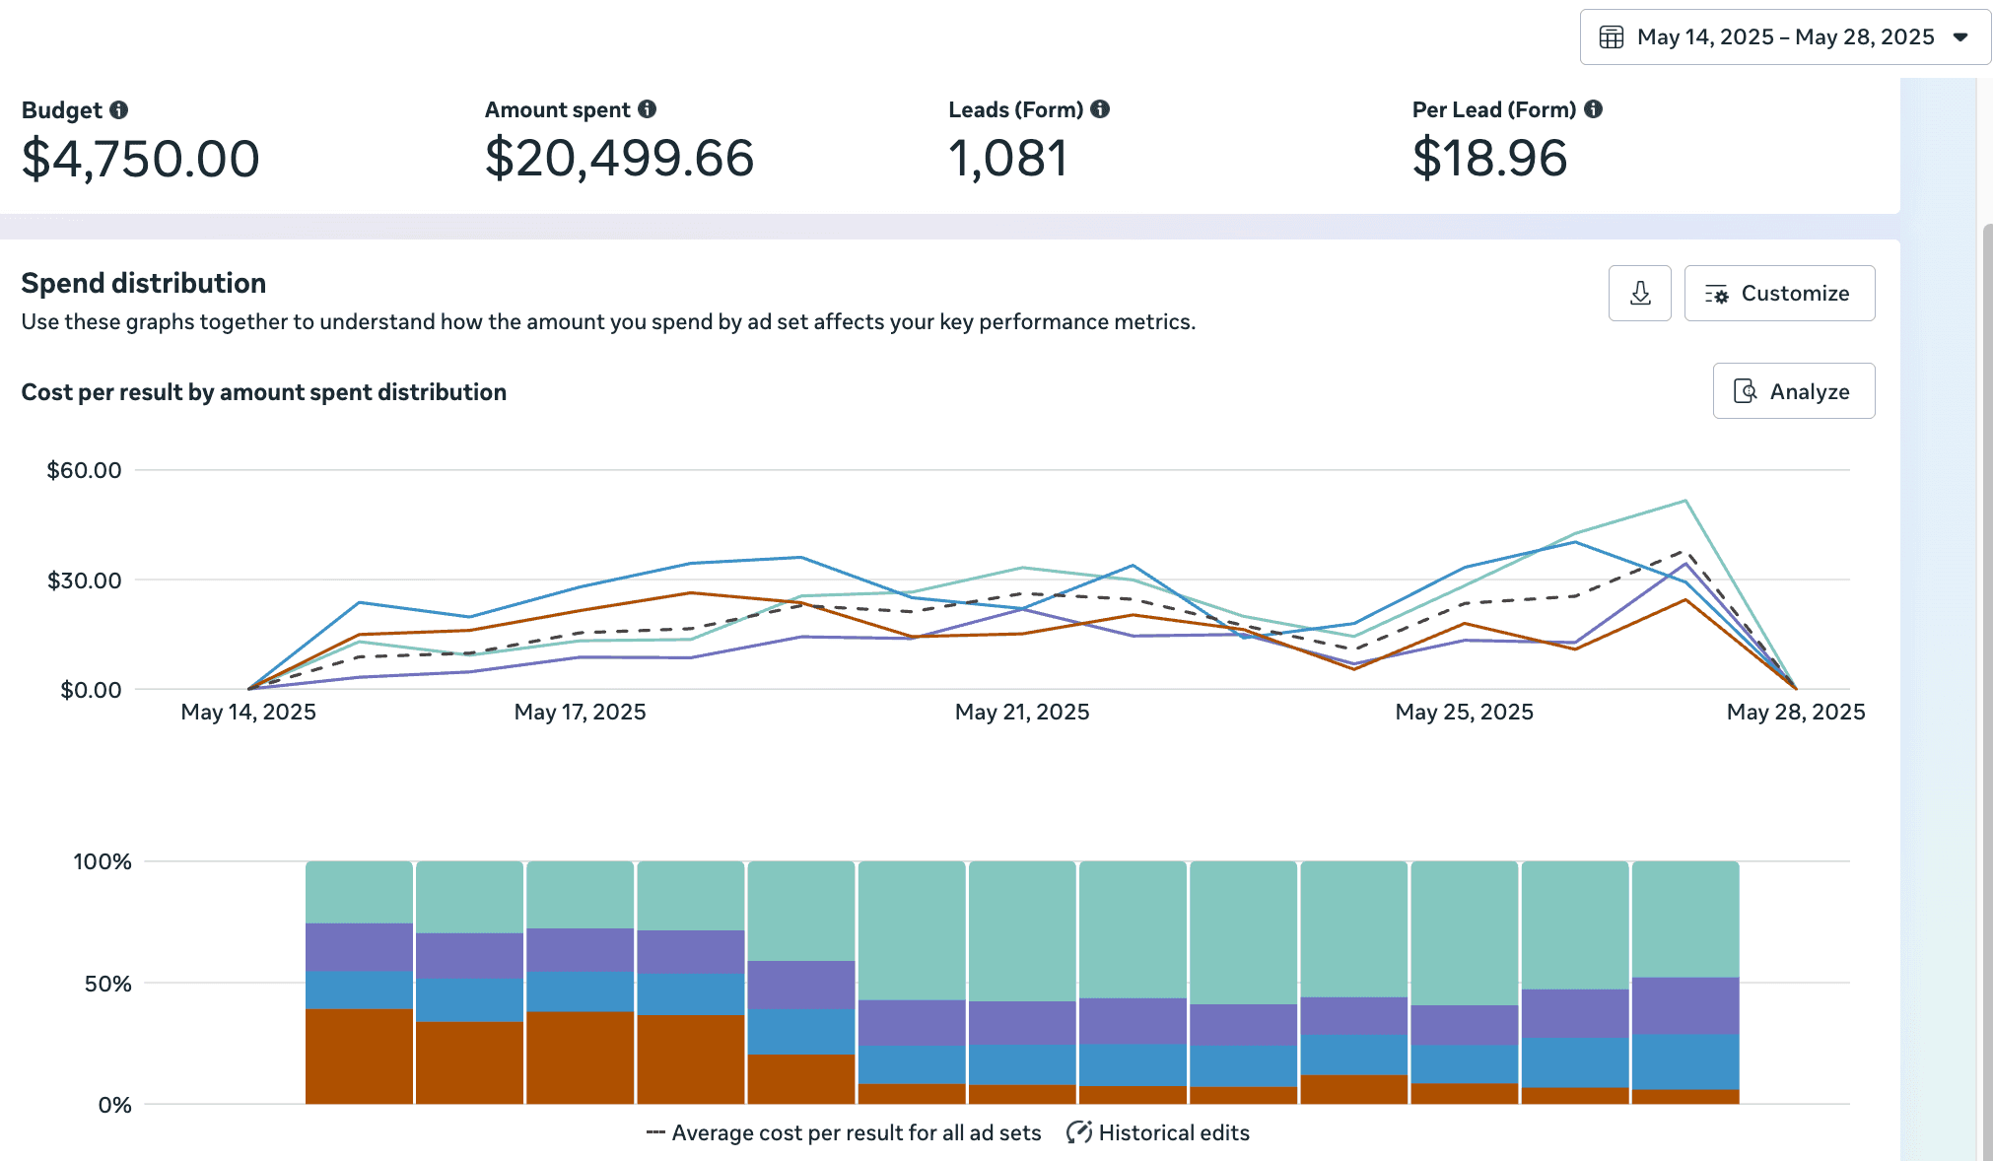Click the 100% y-axis label on bar chart

102,861
